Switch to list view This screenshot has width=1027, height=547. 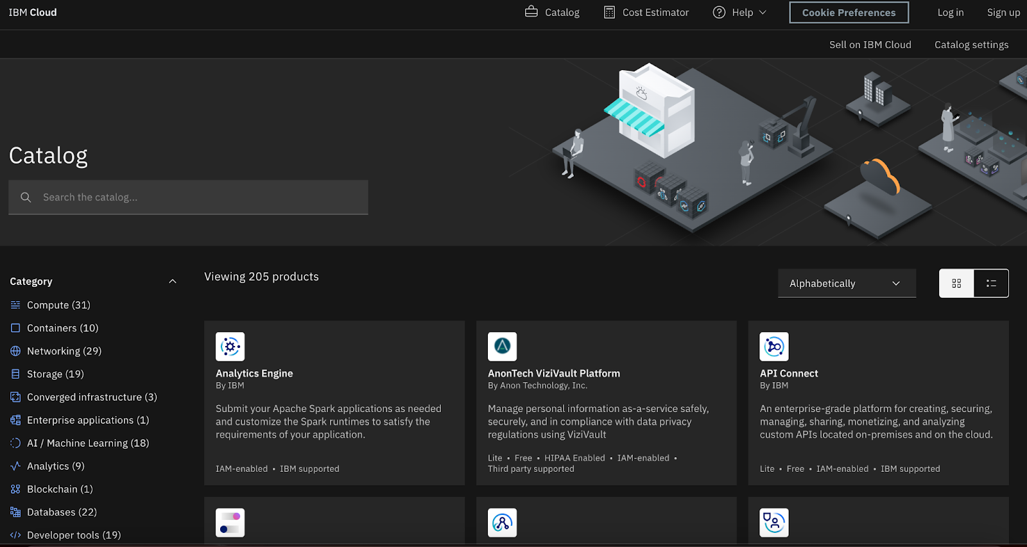point(991,283)
